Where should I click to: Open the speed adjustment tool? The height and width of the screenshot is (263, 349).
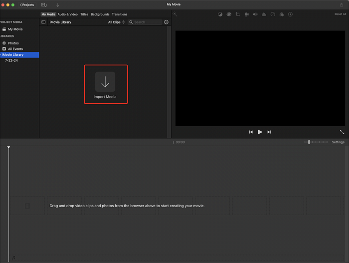tap(273, 14)
